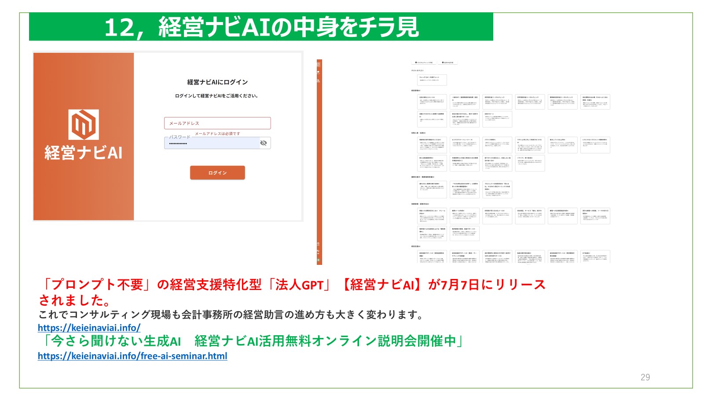Select the pencil edit icon in the sidebar

coord(318,251)
